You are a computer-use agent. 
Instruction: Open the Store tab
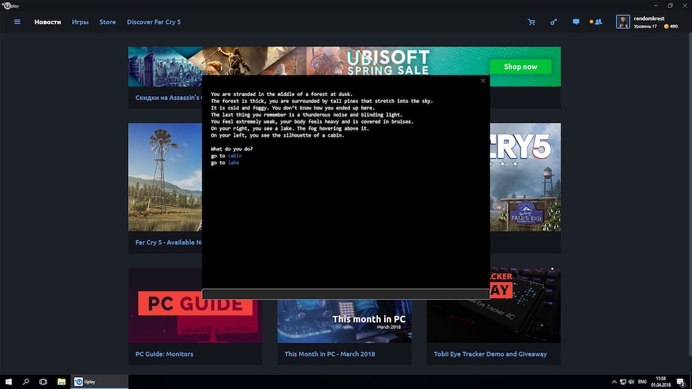pyautogui.click(x=108, y=22)
